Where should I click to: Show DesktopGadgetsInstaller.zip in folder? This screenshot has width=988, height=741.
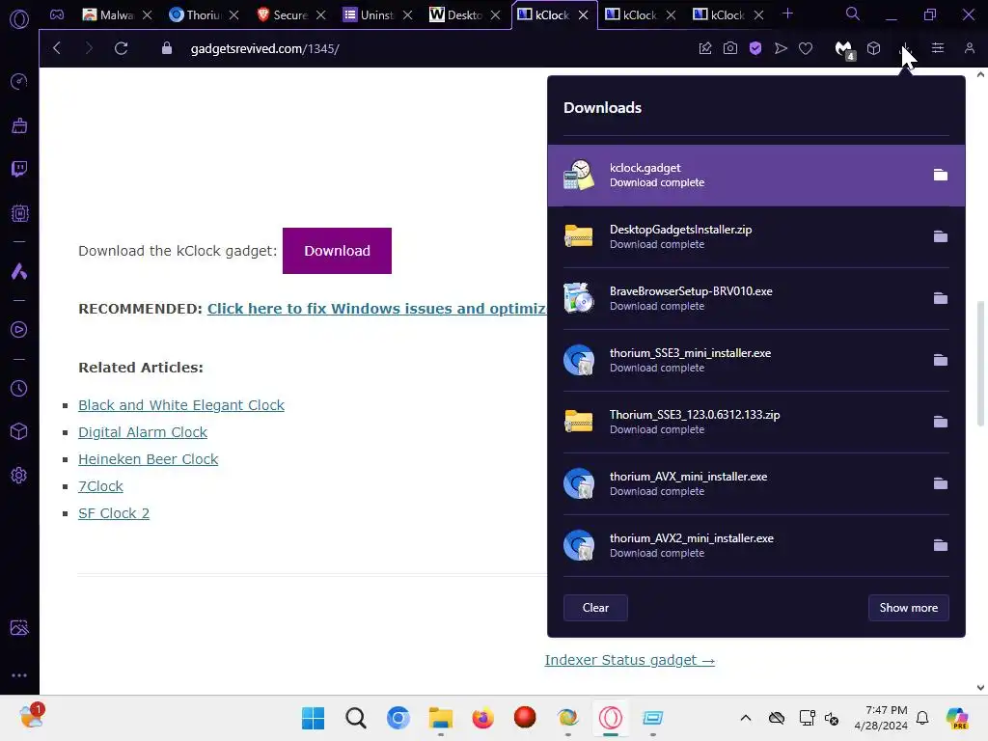[940, 237]
